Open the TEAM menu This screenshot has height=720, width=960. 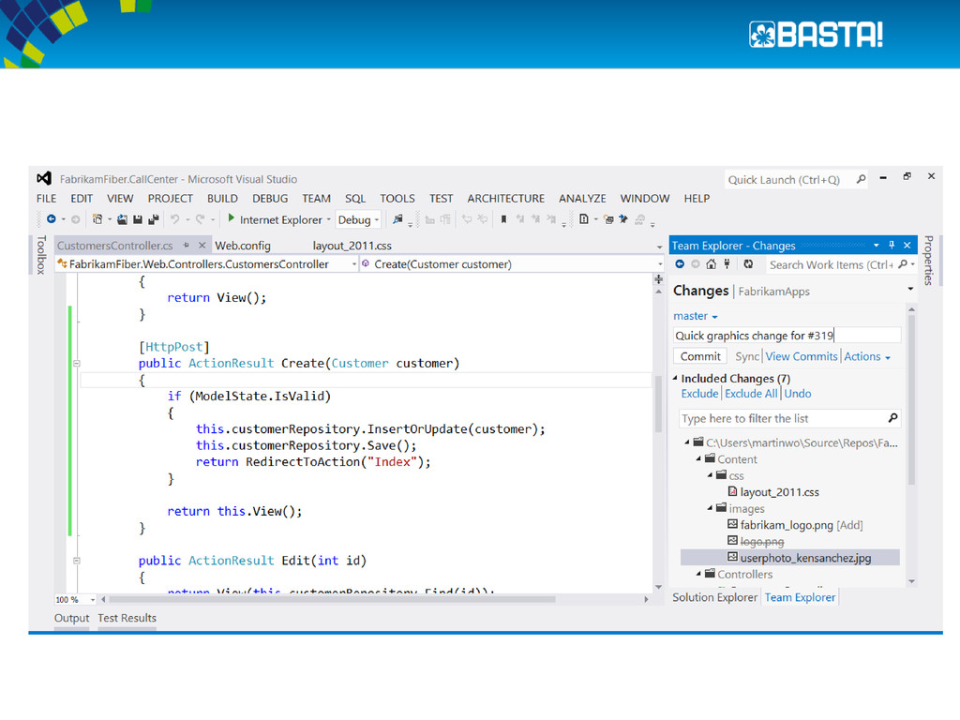pos(316,199)
